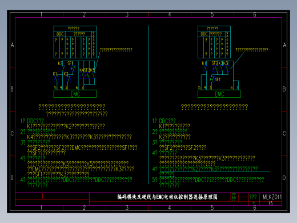Click the "SF1" label in right diagram
The width and height of the screenshot is (297, 223).
(x=218, y=79)
